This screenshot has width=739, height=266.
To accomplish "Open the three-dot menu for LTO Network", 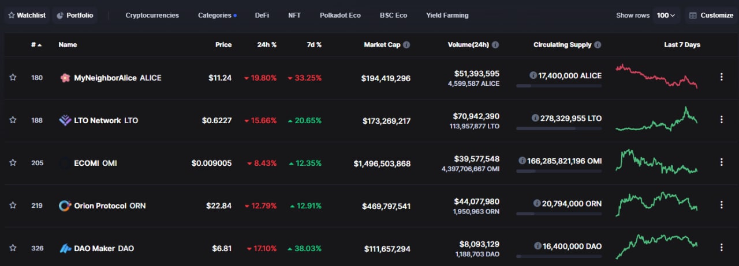I will pos(721,120).
